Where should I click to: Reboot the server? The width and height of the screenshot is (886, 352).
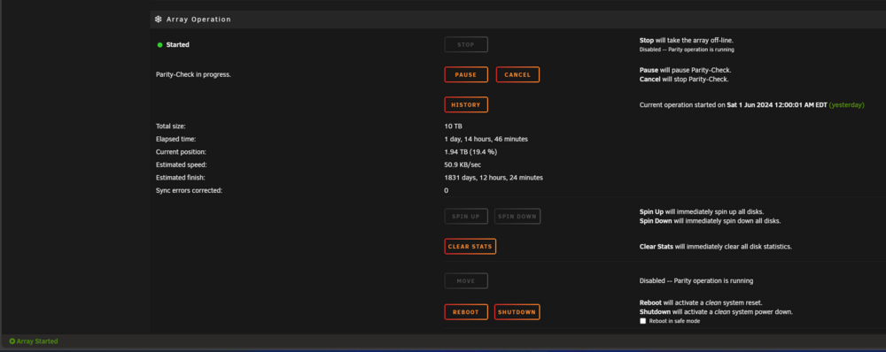(x=466, y=312)
